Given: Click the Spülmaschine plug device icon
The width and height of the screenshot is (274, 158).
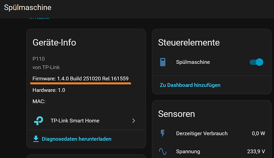Looking at the screenshot, I should [163, 62].
